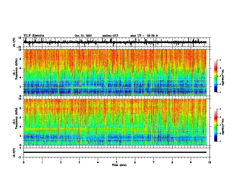Click the flat ch.3 voltage trace line
This screenshot has width=236, height=182.
pyautogui.click(x=115, y=152)
